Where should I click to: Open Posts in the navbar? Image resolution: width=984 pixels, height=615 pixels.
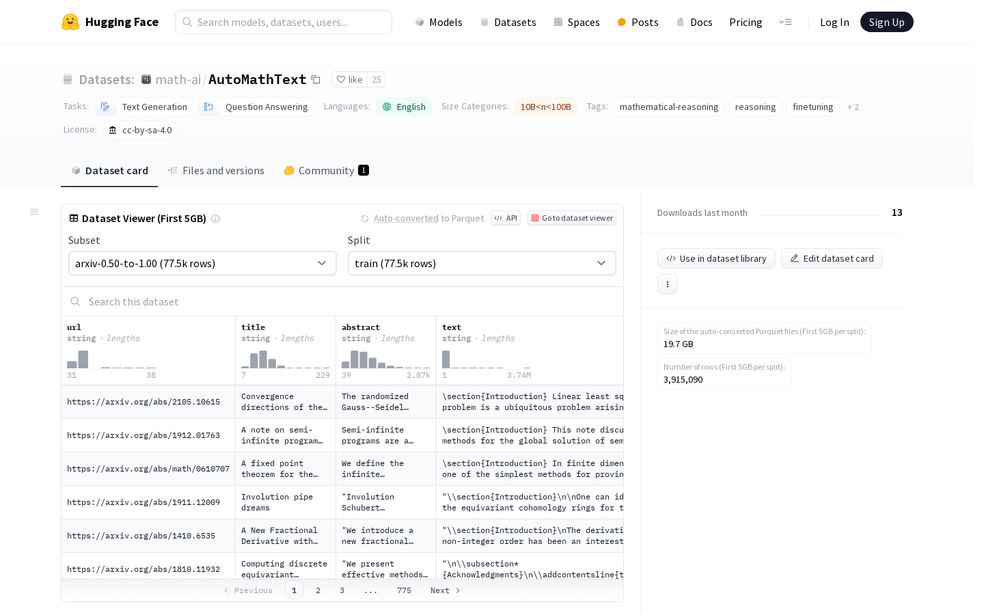pos(638,22)
